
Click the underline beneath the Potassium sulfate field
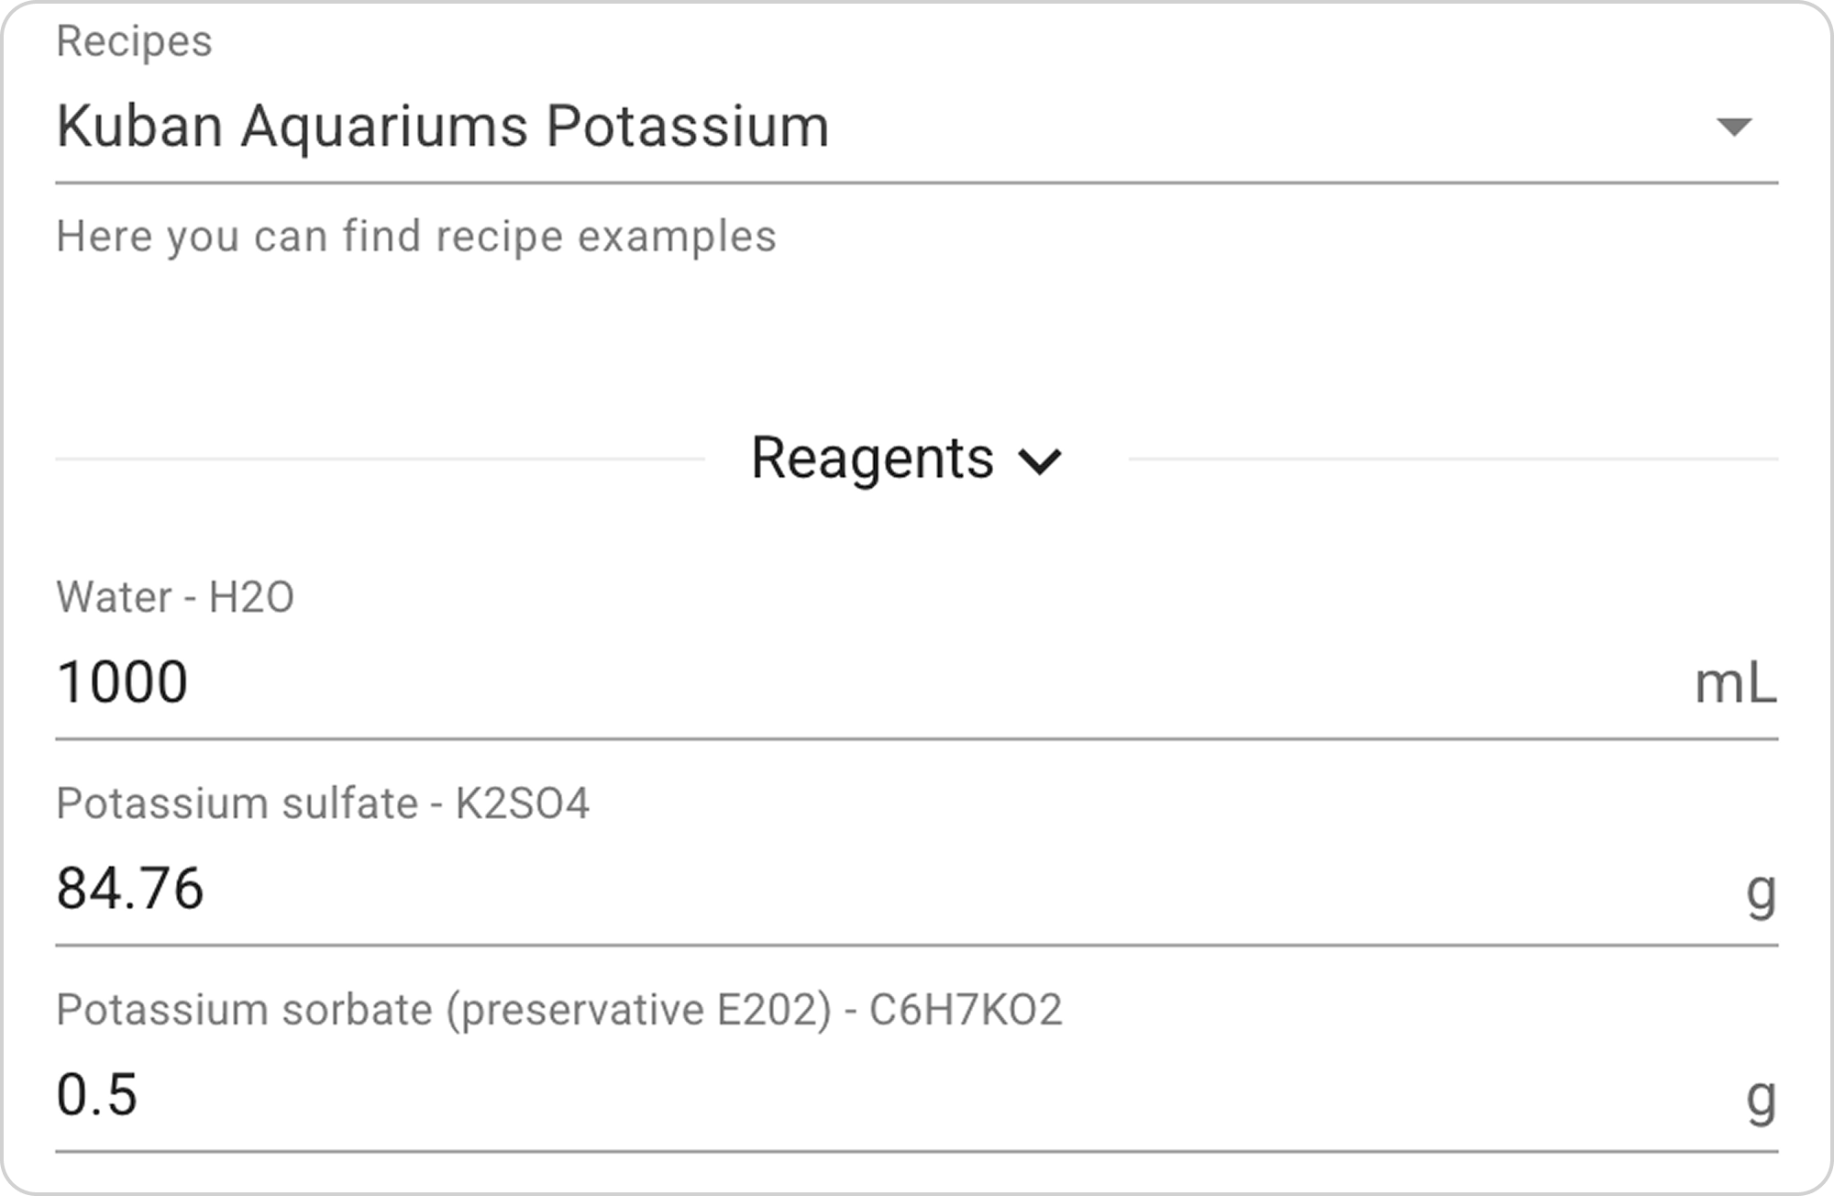(917, 945)
